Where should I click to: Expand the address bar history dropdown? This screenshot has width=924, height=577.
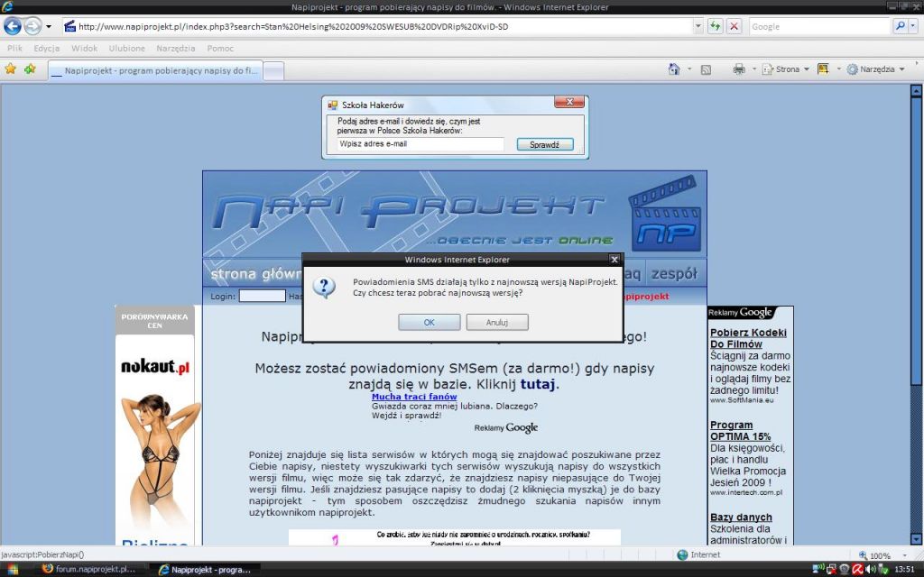point(698,26)
